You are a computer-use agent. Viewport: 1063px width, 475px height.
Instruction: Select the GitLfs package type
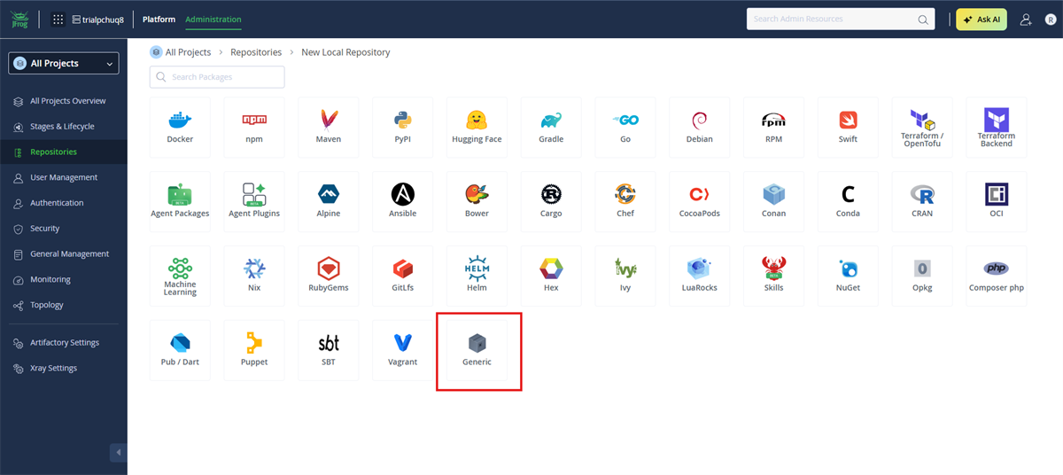pos(402,276)
